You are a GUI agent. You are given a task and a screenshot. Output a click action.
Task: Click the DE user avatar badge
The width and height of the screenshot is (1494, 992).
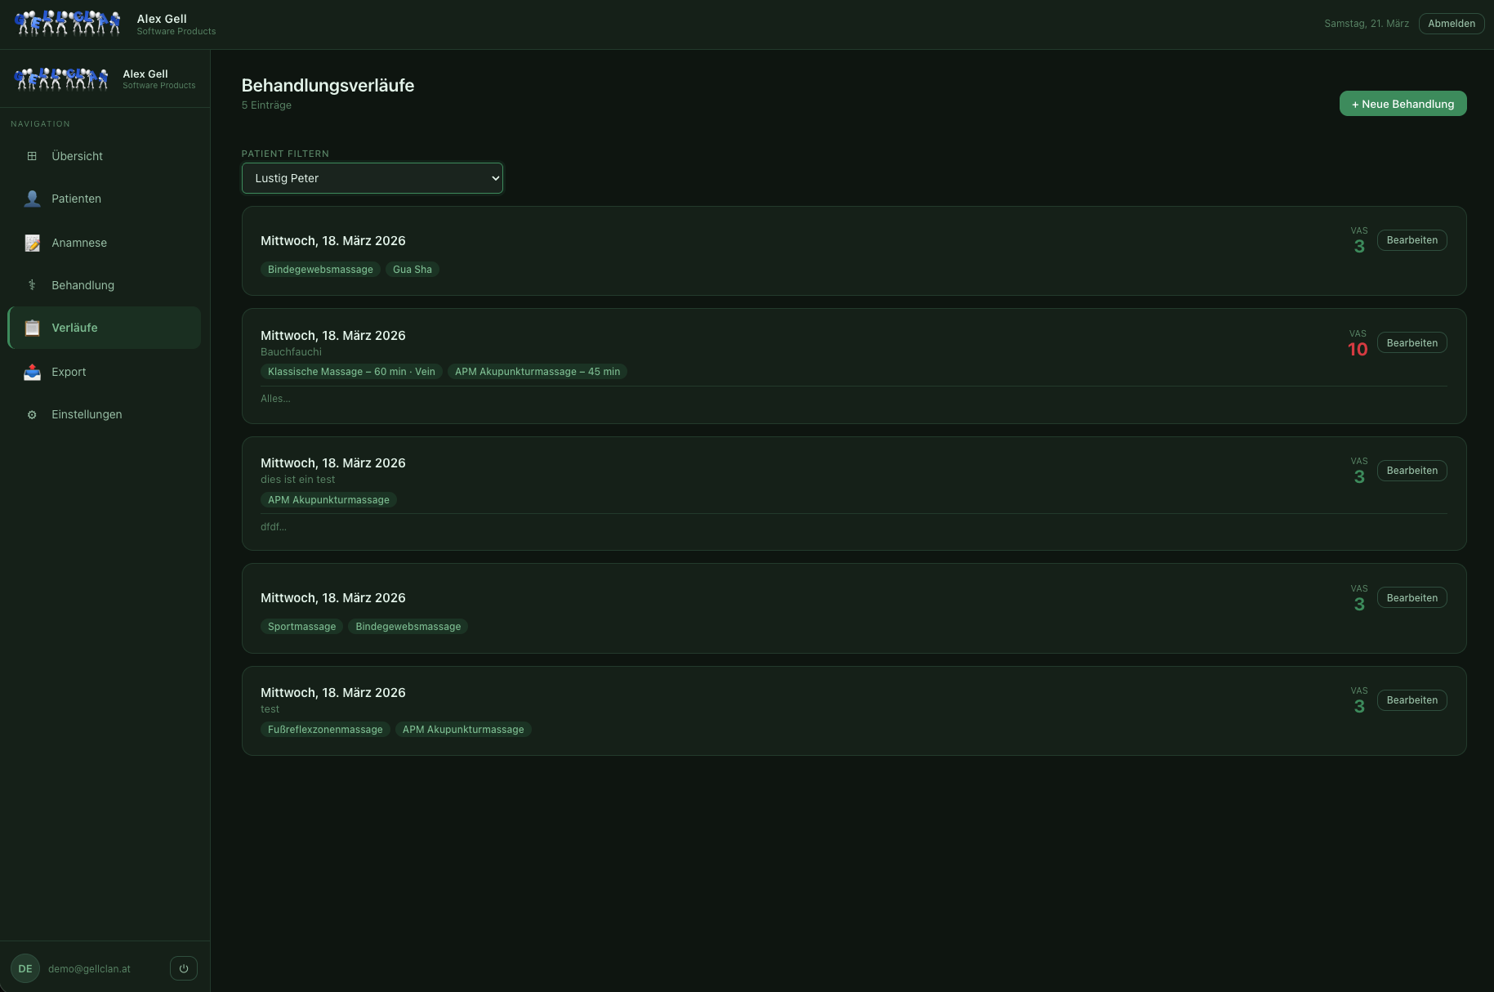25,968
